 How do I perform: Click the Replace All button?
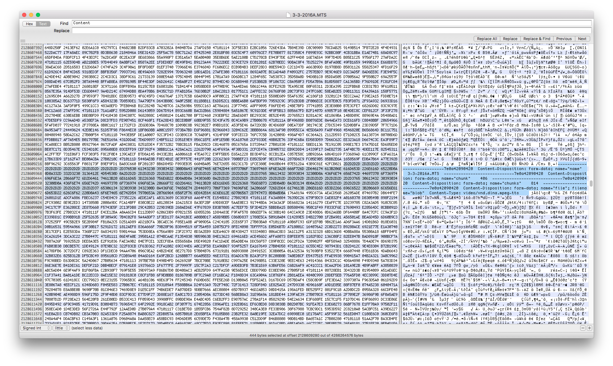pos(487,39)
